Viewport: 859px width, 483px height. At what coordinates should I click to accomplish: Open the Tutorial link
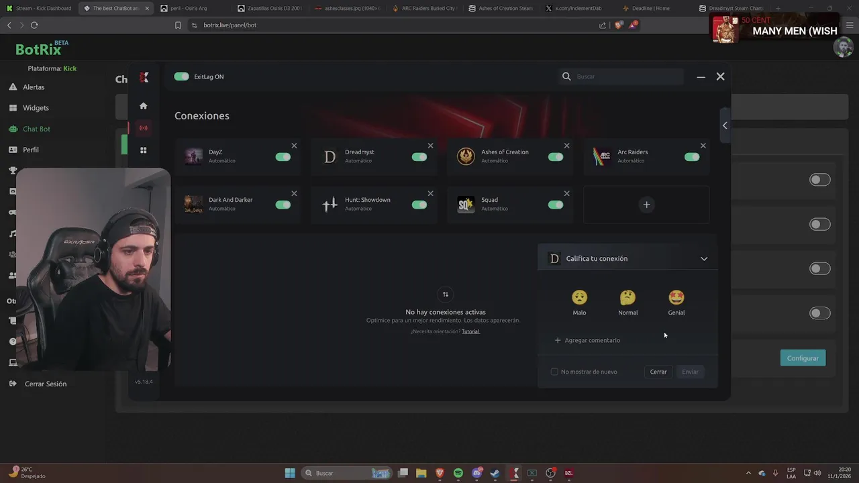(470, 331)
